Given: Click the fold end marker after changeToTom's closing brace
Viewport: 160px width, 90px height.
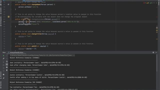Looking at the screenshot, I should [x=11, y=39].
